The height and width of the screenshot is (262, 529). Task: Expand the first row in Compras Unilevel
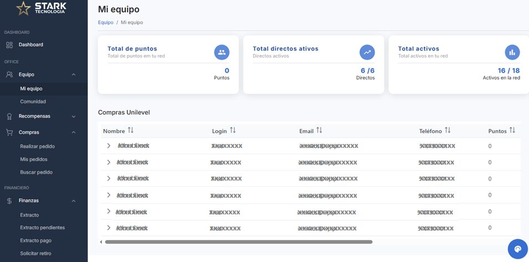point(109,146)
